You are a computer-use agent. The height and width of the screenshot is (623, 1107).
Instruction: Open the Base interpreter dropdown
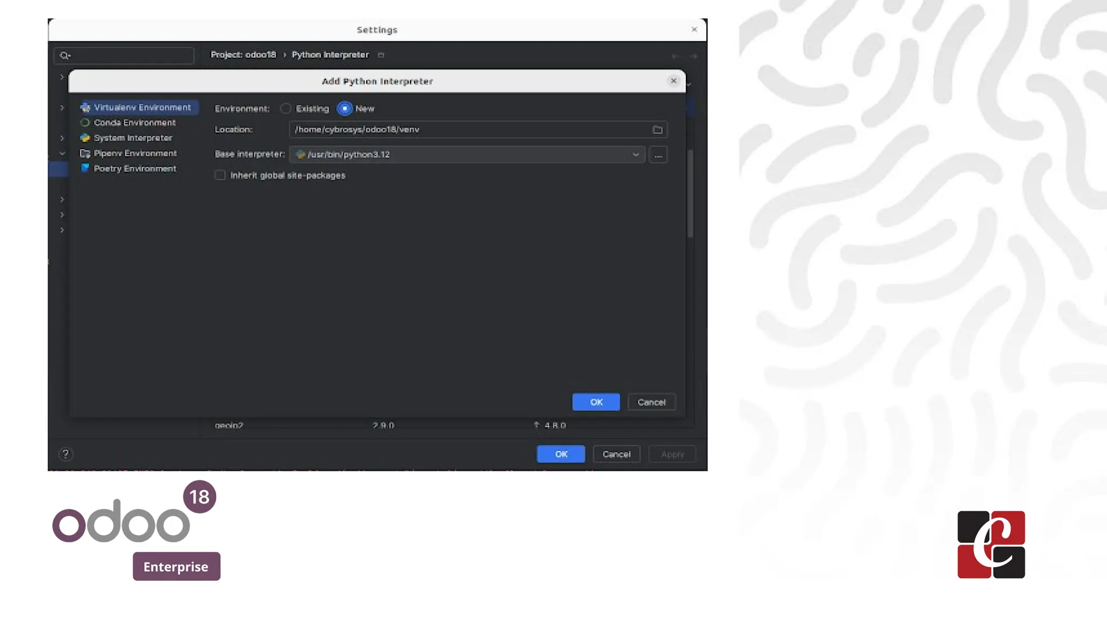(636, 155)
